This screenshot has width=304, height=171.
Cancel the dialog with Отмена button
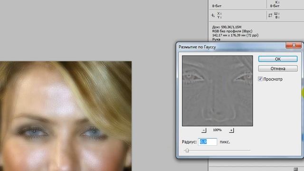[x=278, y=68]
